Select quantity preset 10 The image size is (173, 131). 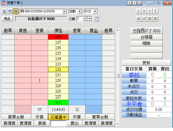tap(138, 19)
